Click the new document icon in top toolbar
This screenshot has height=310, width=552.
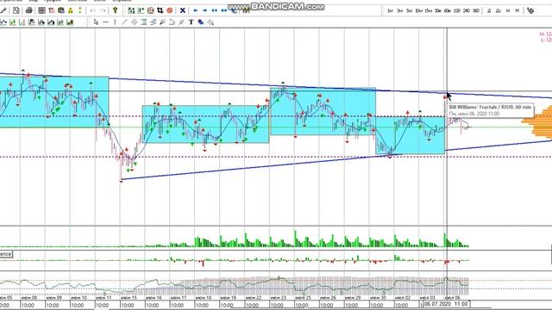pyautogui.click(x=16, y=10)
